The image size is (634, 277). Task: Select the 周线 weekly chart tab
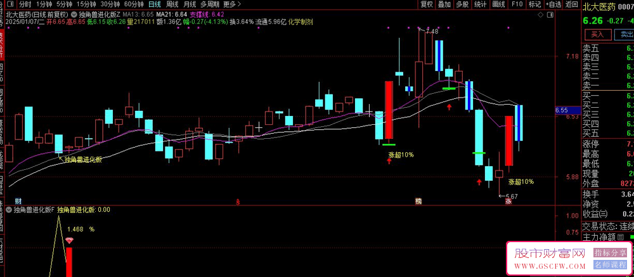point(172,4)
